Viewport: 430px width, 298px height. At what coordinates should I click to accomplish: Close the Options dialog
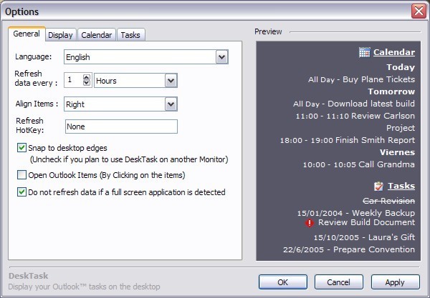coord(419,11)
